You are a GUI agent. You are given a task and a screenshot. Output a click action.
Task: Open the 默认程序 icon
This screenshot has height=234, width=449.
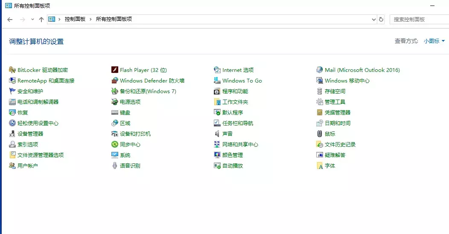pyautogui.click(x=217, y=112)
